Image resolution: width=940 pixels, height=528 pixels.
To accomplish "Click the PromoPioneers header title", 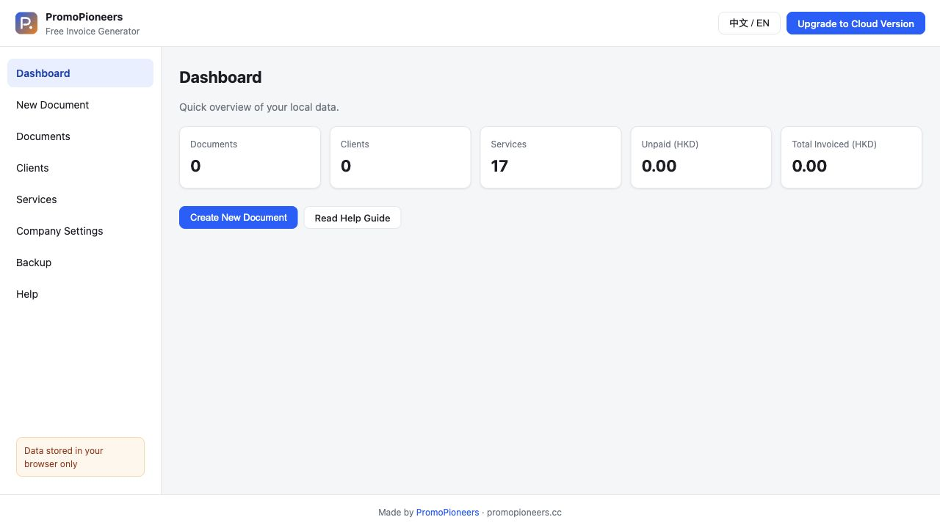I will pos(84,17).
